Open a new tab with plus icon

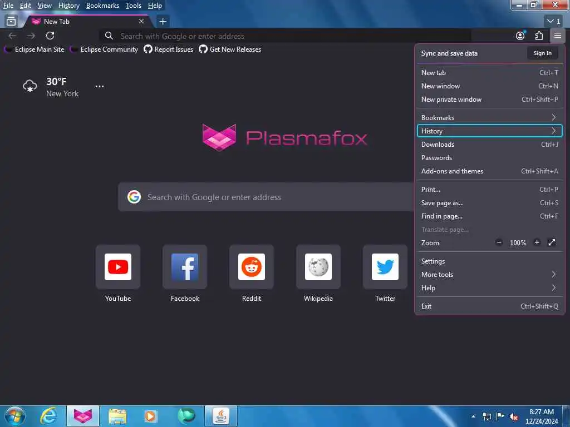coord(163,22)
